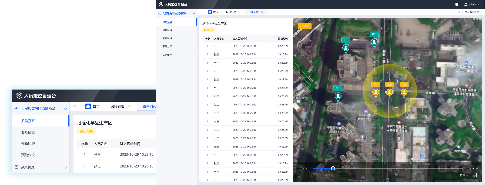
Task: Open the 首页 home tab in enlarged inset
Action: coord(92,107)
